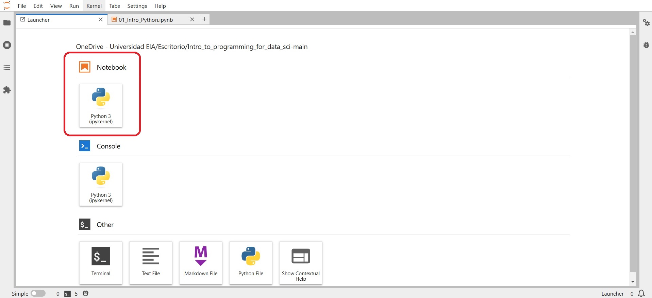
Task: Open the File menu
Action: (22, 6)
